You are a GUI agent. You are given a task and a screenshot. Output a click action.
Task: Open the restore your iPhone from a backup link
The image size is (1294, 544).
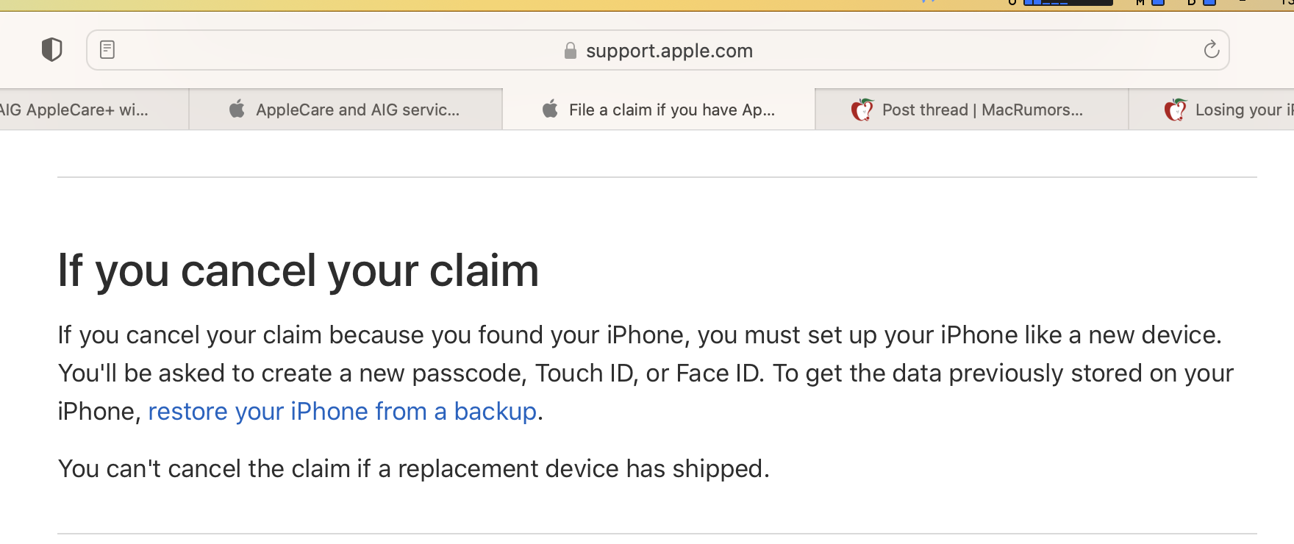tap(342, 412)
